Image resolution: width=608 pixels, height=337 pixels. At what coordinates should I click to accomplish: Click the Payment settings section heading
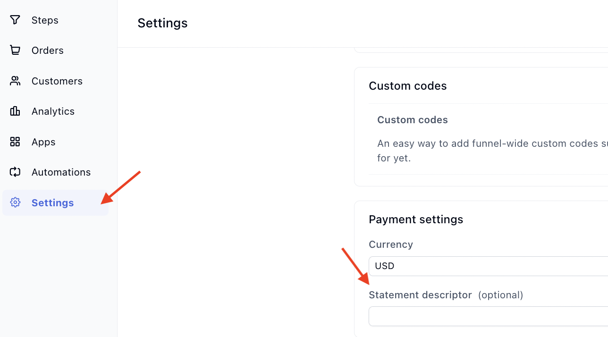click(416, 219)
